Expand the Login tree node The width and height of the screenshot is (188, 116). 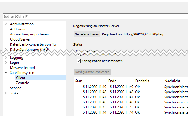pos(6,63)
